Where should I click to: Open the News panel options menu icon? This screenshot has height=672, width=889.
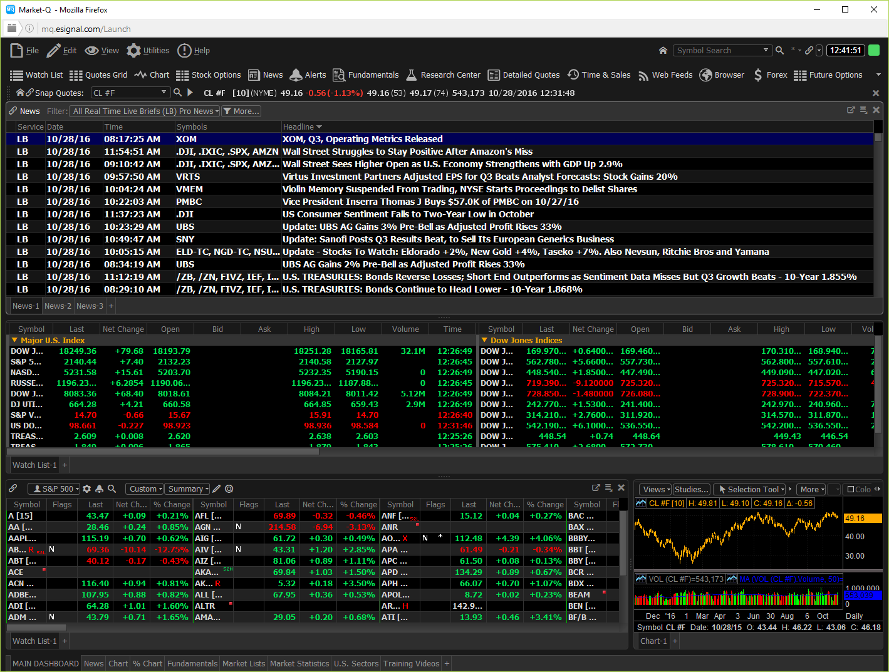coord(863,110)
